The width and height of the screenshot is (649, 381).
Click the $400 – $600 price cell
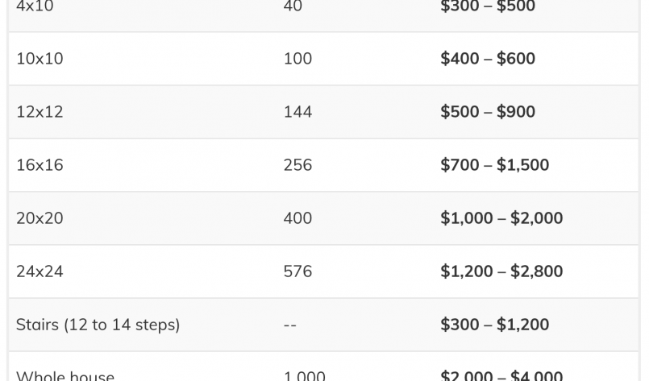pyautogui.click(x=488, y=59)
